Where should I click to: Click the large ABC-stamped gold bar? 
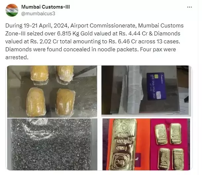(123, 144)
